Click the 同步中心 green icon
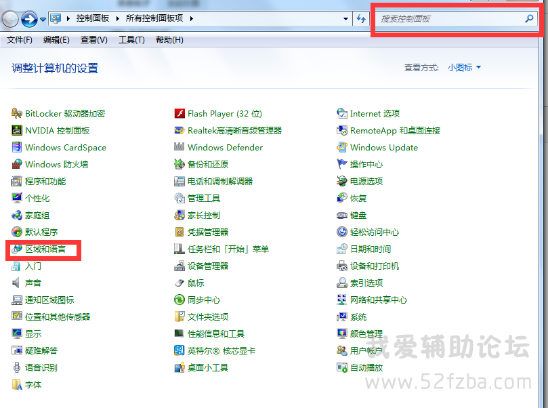Viewport: 548px width, 408px height. [180, 300]
